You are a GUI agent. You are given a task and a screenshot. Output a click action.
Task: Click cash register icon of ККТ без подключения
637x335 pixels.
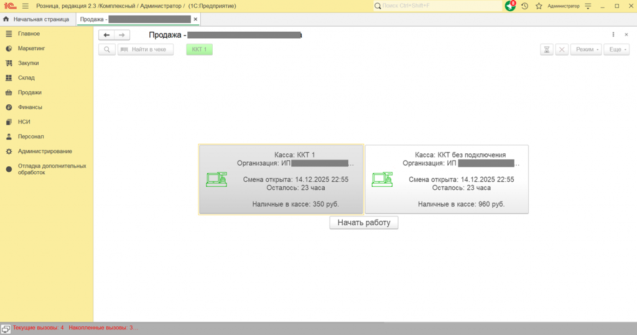coord(383,179)
